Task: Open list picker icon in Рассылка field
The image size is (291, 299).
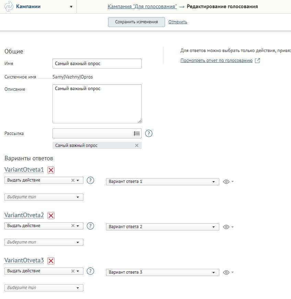Action: point(137,134)
